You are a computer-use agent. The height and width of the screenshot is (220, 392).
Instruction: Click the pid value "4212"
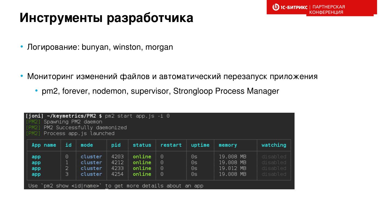[117, 162]
